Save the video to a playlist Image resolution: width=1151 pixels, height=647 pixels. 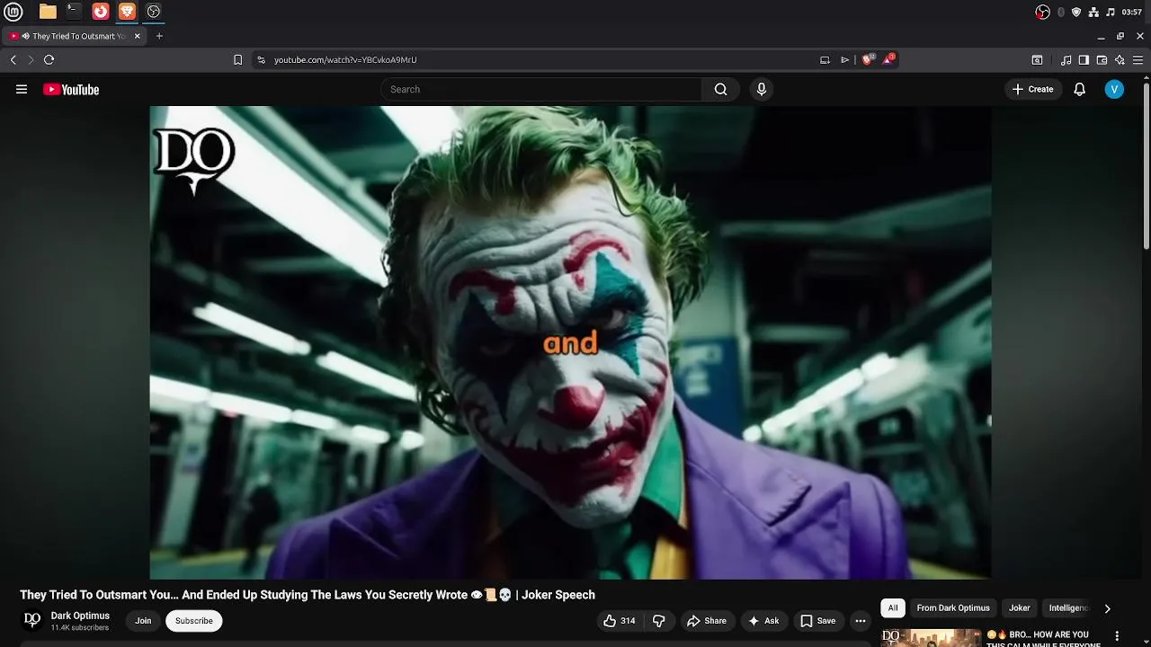point(818,621)
